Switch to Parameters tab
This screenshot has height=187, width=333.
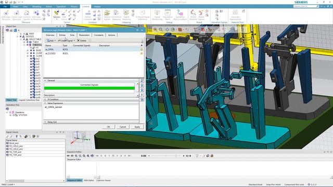tap(84, 35)
